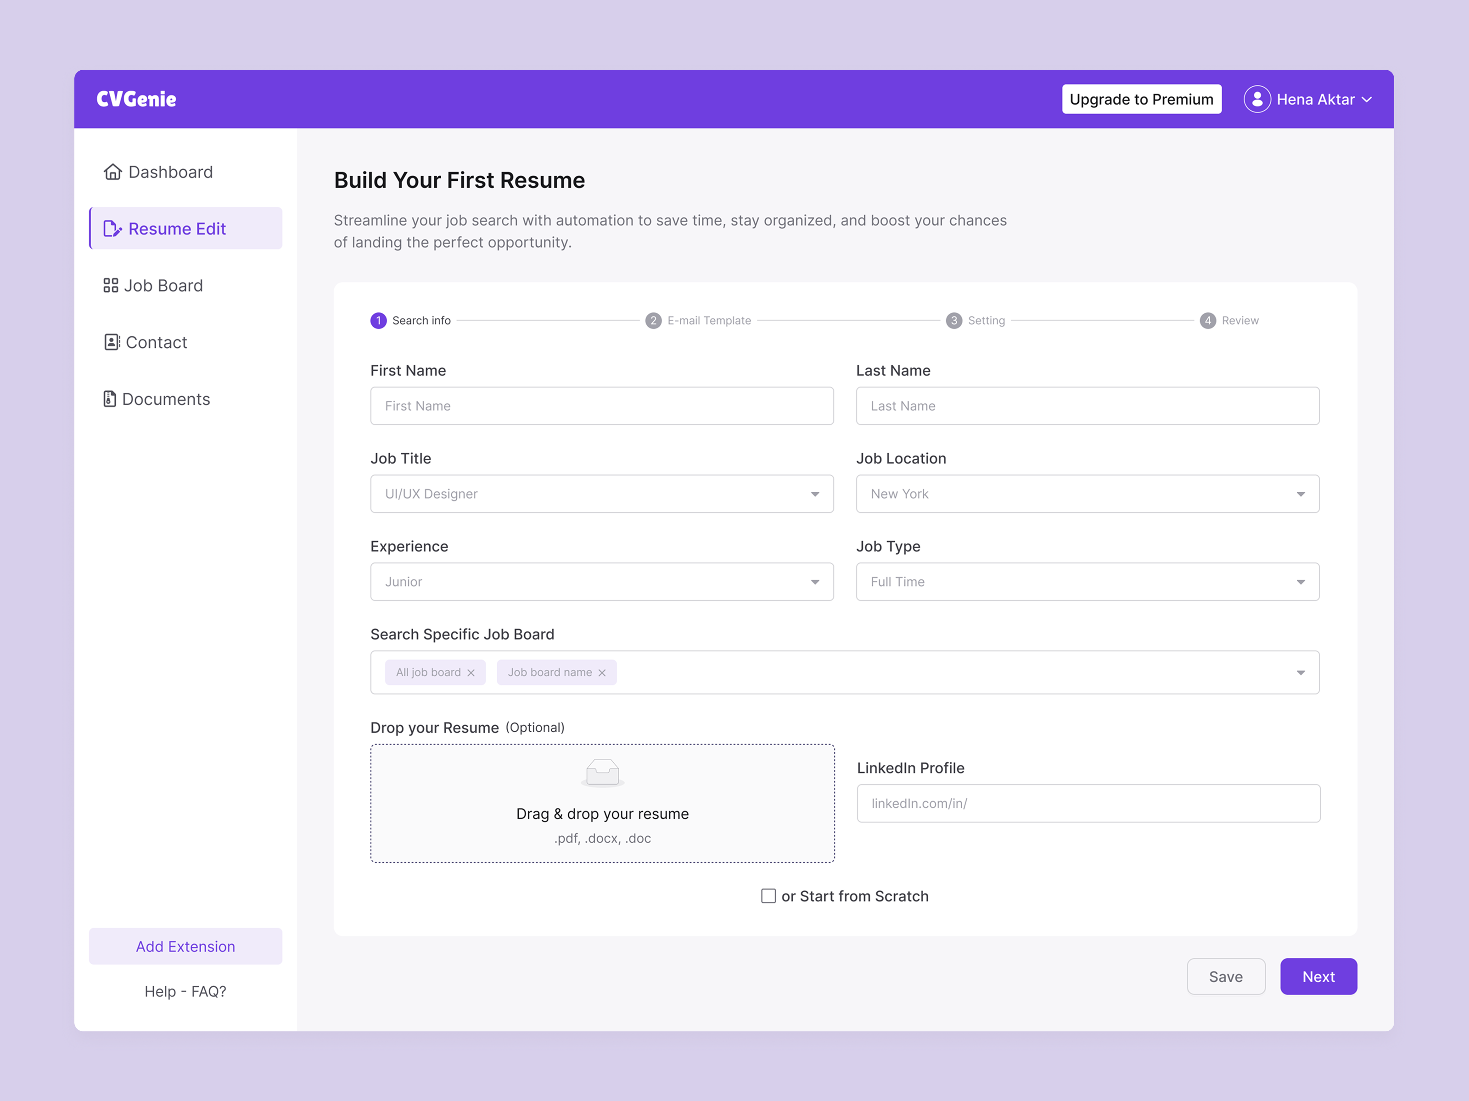1469x1101 pixels.
Task: Click the Documents file icon
Action: 110,399
